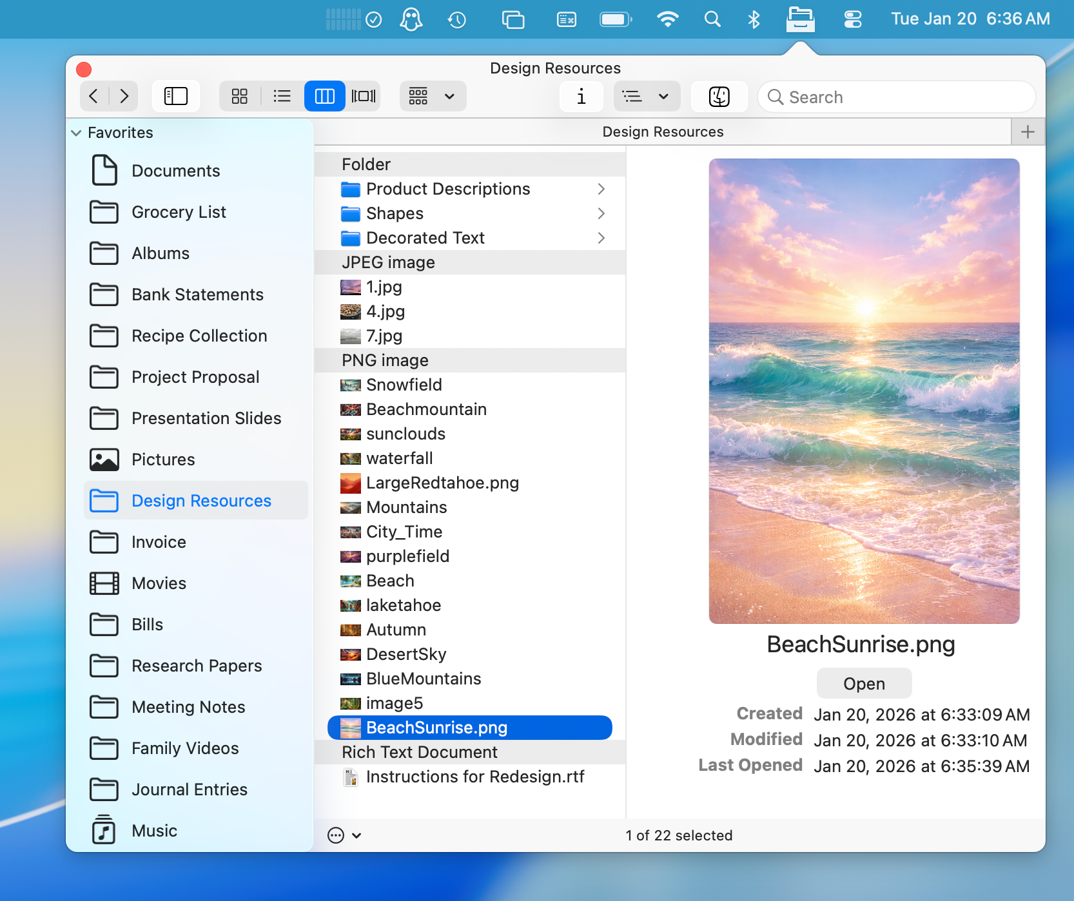Expand the Product Descriptions folder chevron

pyautogui.click(x=601, y=189)
